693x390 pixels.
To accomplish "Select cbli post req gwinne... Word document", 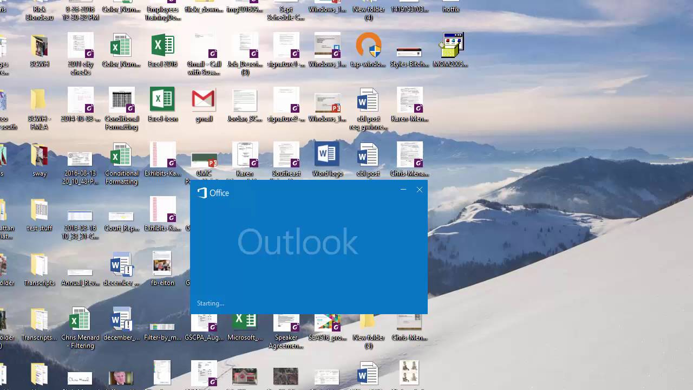I will coord(368,100).
